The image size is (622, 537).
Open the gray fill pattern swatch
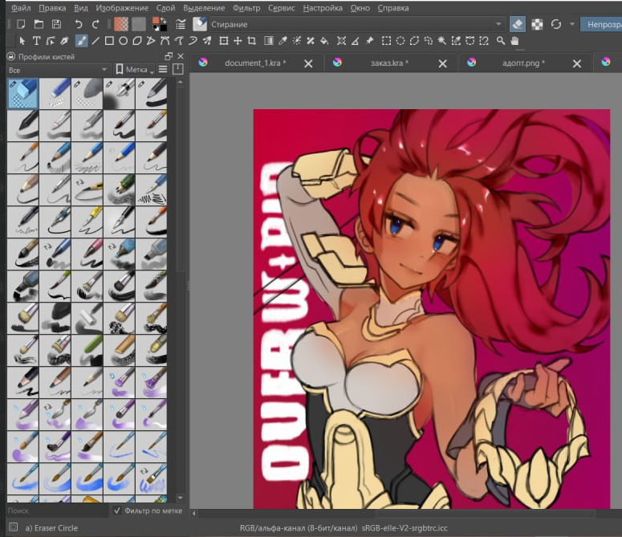pos(138,25)
